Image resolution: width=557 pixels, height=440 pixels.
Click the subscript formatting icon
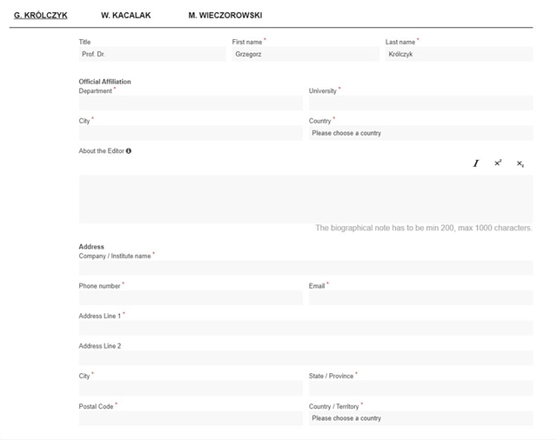(x=520, y=163)
